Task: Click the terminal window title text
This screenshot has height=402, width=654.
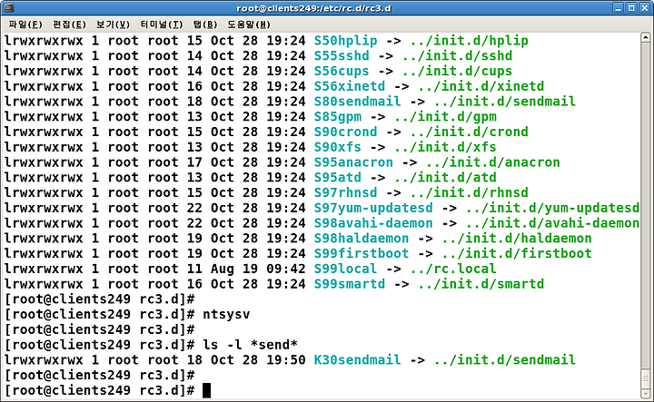Action: click(x=313, y=8)
